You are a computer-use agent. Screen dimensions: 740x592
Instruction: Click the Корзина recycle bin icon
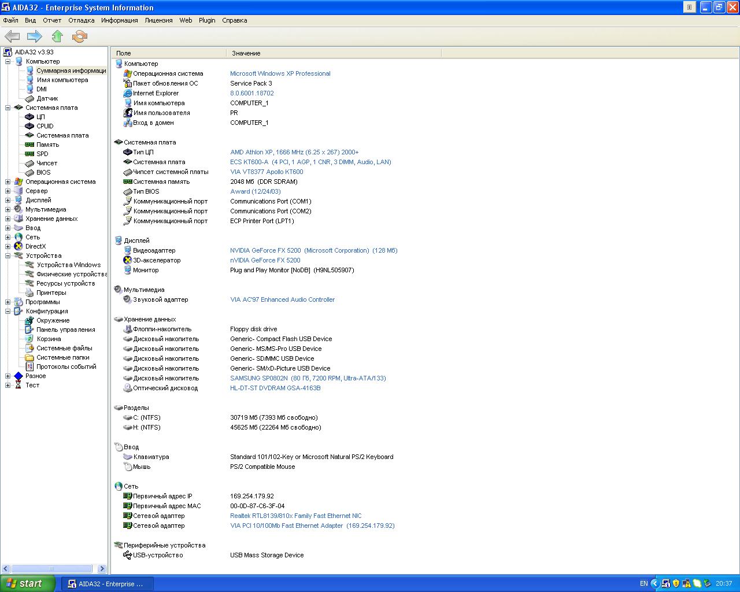[29, 339]
